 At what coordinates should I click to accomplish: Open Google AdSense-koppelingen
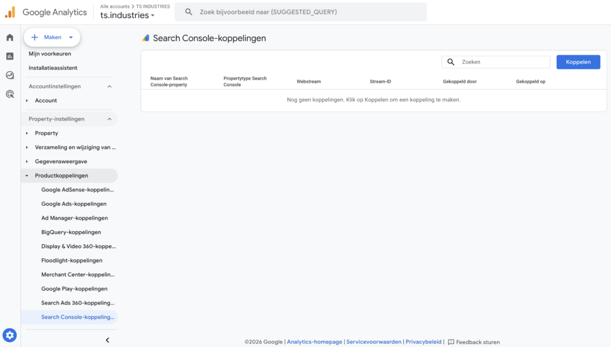[78, 190]
